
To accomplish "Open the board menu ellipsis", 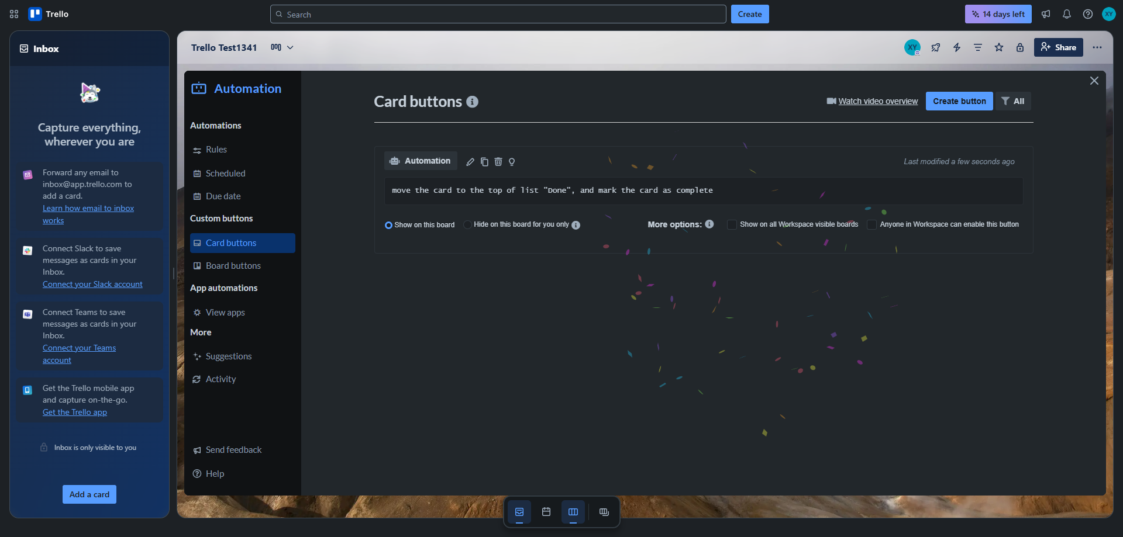I will click(1097, 47).
